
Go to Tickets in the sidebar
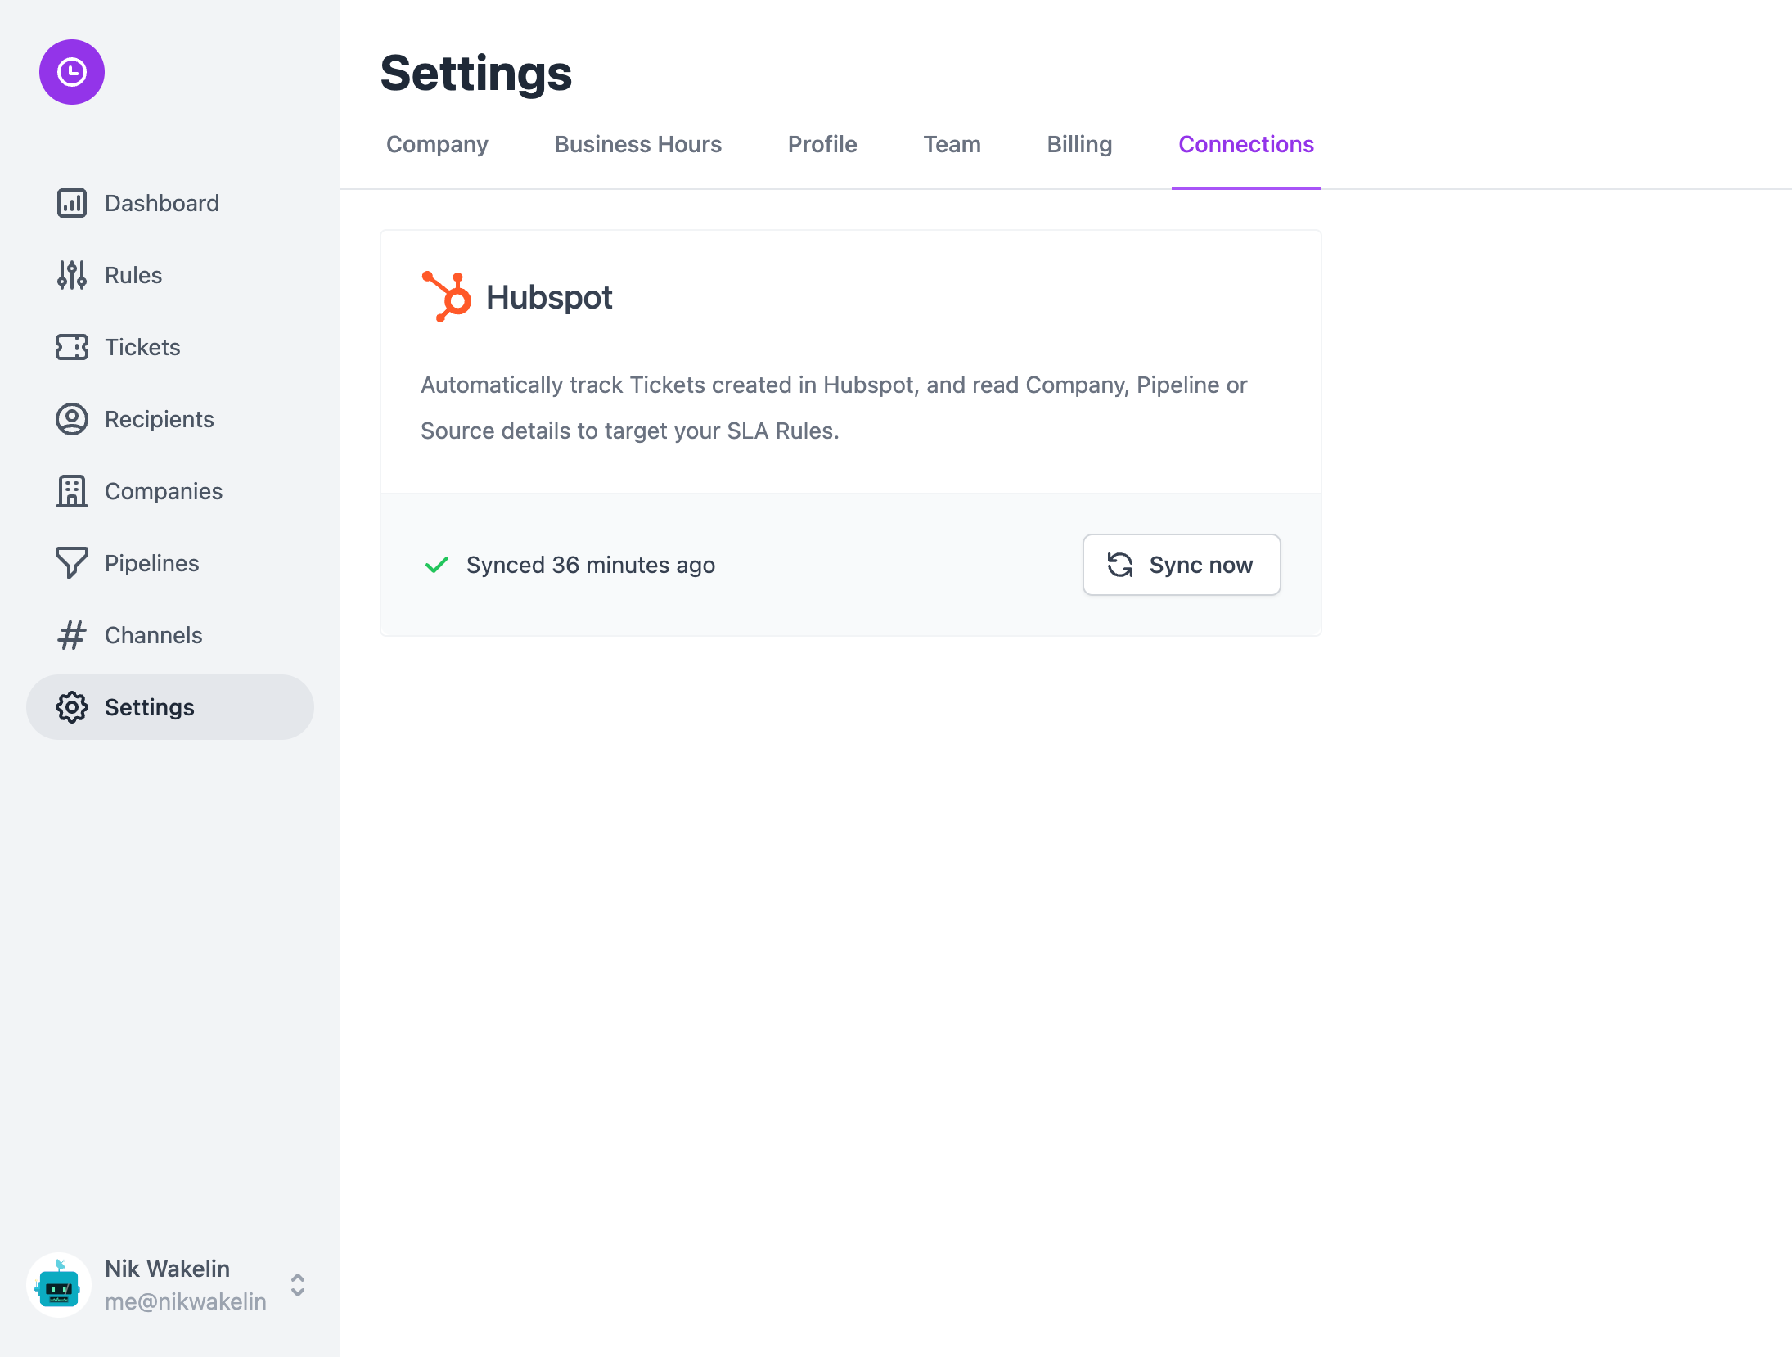tap(170, 347)
